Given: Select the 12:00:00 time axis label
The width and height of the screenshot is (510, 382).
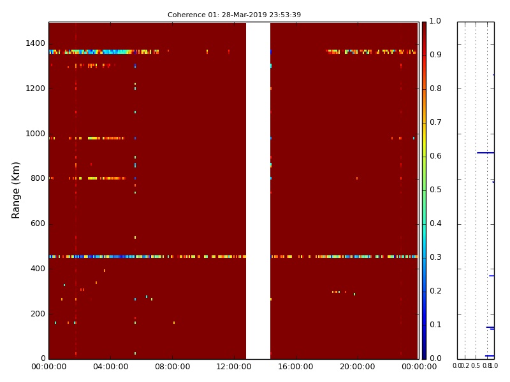Looking at the screenshot, I should pos(234,367).
